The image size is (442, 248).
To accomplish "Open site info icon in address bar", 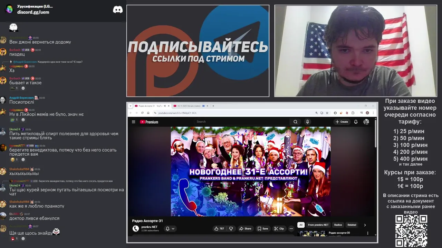I will [x=155, y=113].
